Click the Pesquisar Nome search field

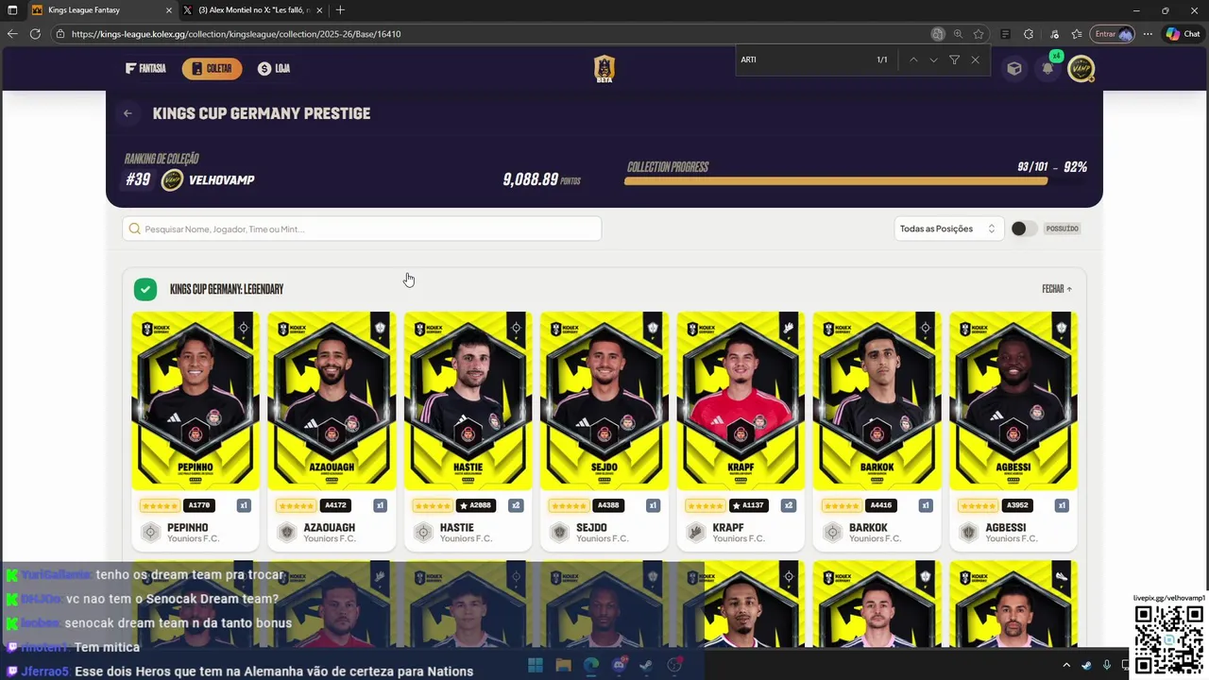(x=362, y=229)
